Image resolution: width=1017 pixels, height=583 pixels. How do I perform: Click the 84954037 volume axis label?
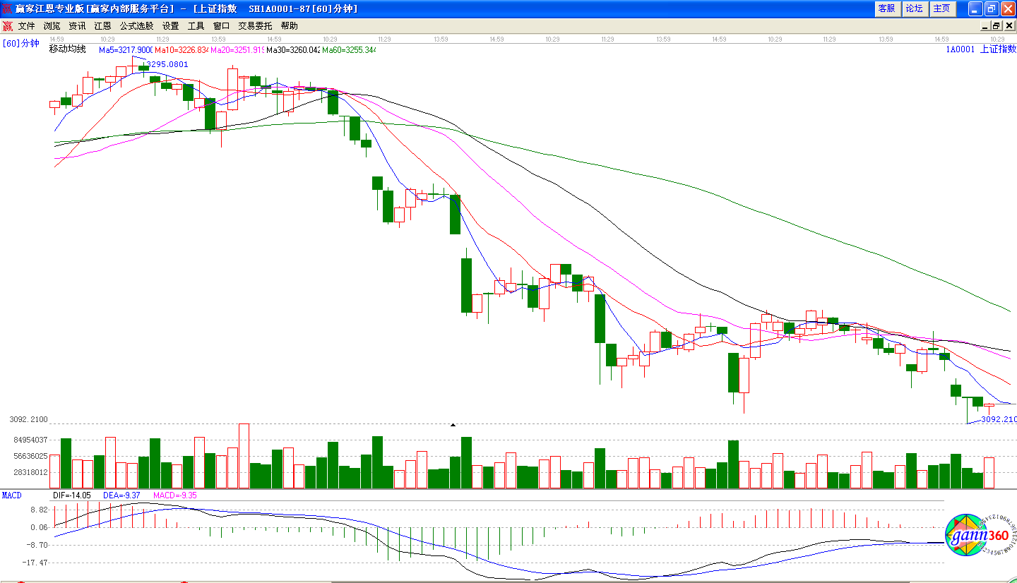click(30, 440)
